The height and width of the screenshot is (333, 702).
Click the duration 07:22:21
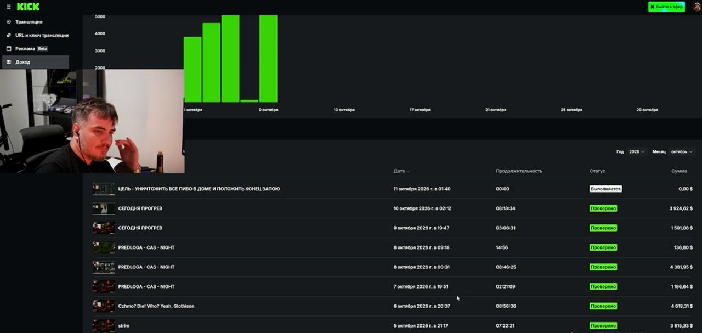pos(506,326)
